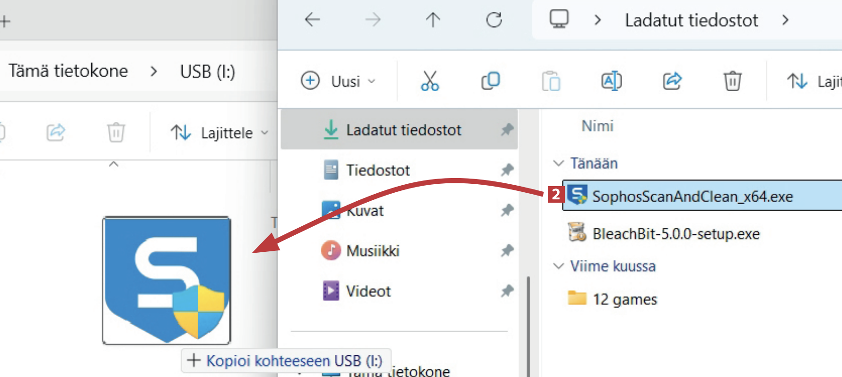Copy the selected file using toolbar icon
Screen dimensions: 842x377
(x=491, y=81)
